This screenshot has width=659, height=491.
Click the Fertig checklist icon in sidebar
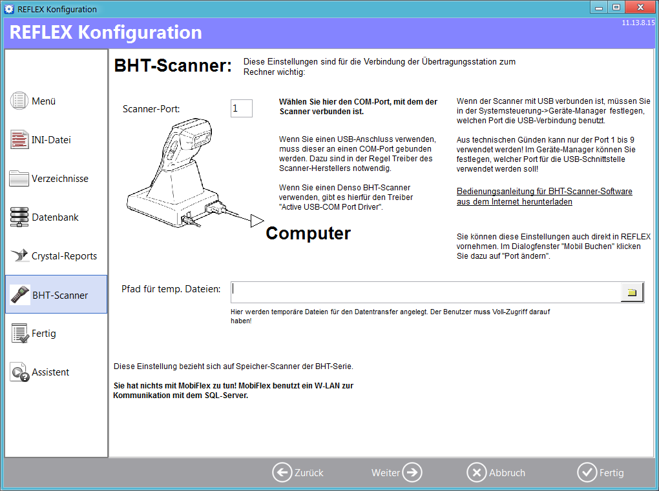(x=19, y=333)
